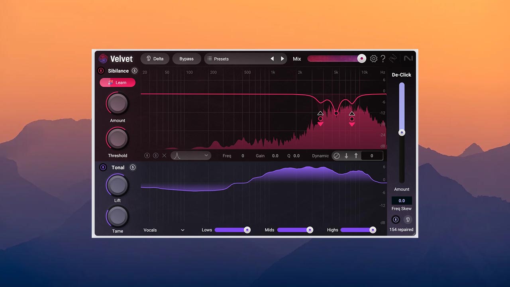Select the downward dynamic mode arrow
This screenshot has width=510, height=287.
[346, 155]
